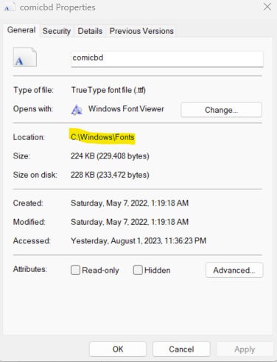Click the Apply button
Image resolution: width=277 pixels, height=362 pixels.
(245, 349)
